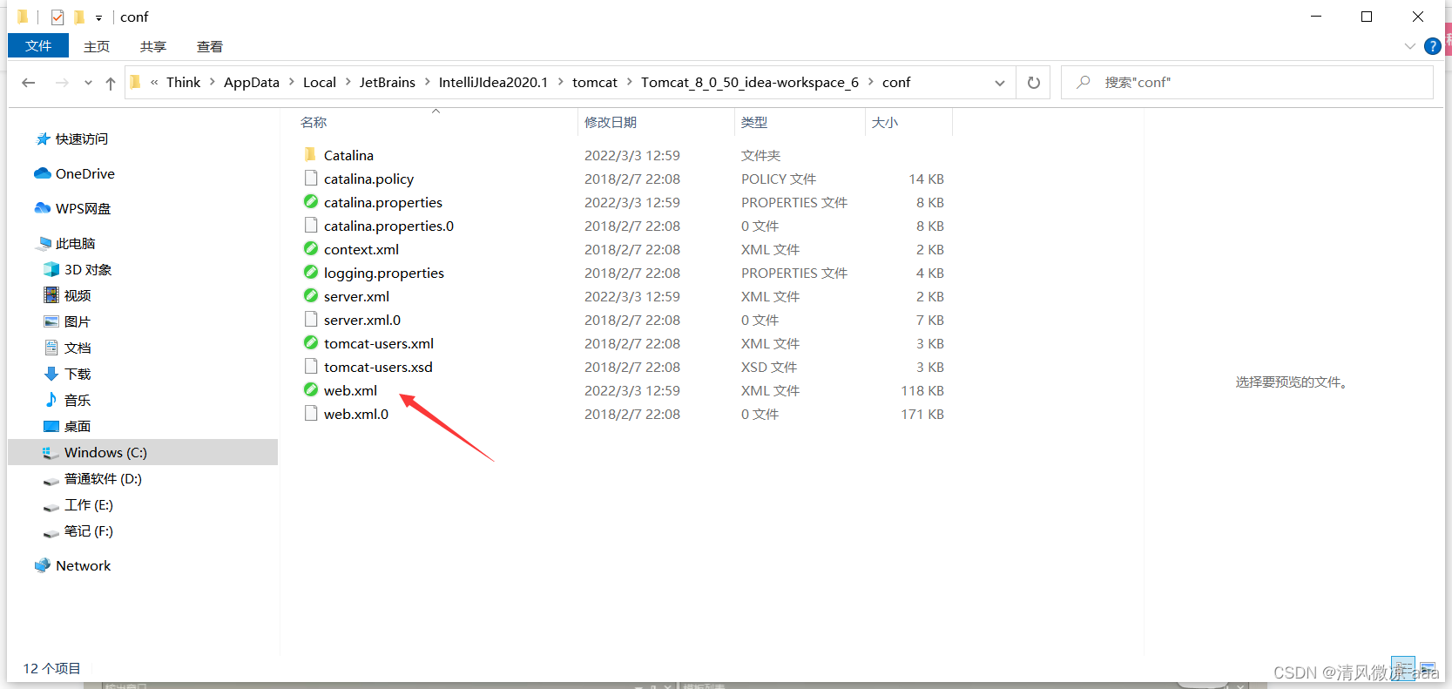Click the server.xml green file icon
1452x689 pixels.
(311, 296)
